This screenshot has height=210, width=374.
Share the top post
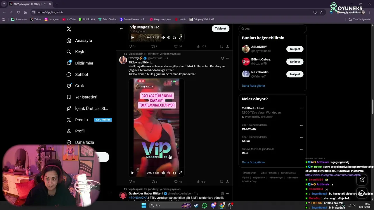228,46
